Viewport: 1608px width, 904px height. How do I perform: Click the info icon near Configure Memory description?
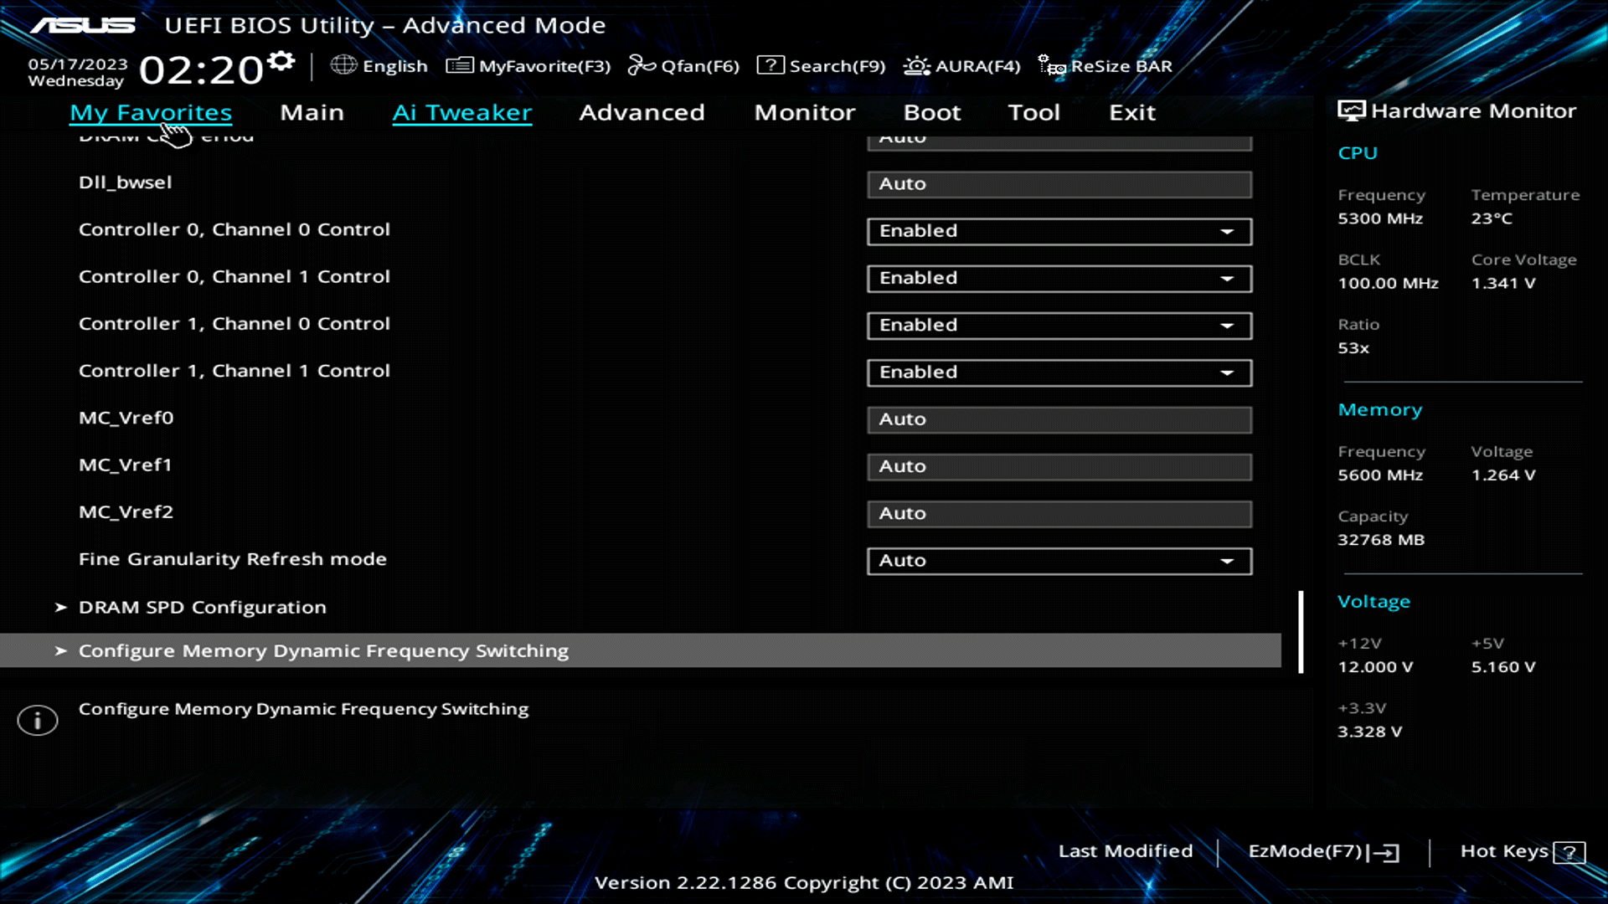tap(37, 719)
